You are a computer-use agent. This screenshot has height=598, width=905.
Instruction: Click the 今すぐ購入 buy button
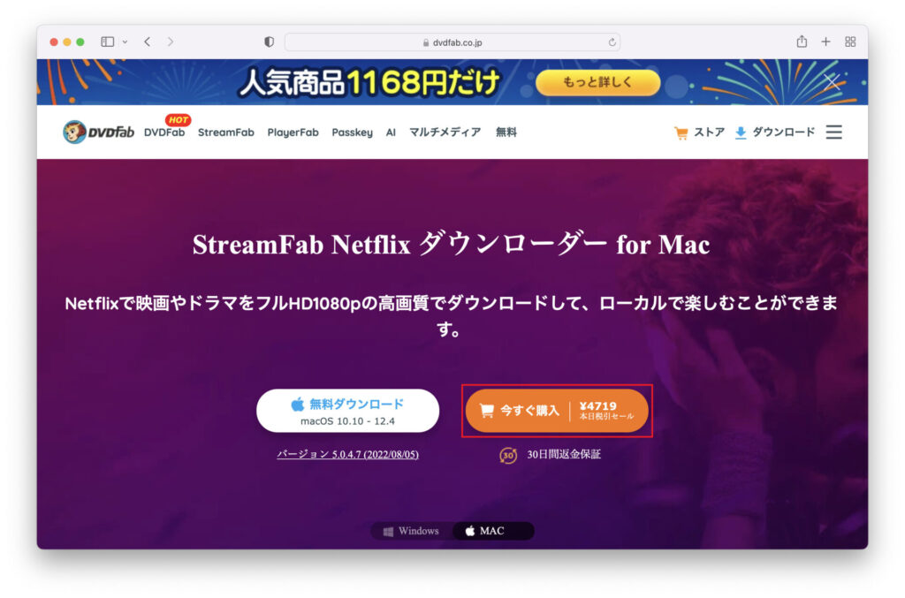557,411
